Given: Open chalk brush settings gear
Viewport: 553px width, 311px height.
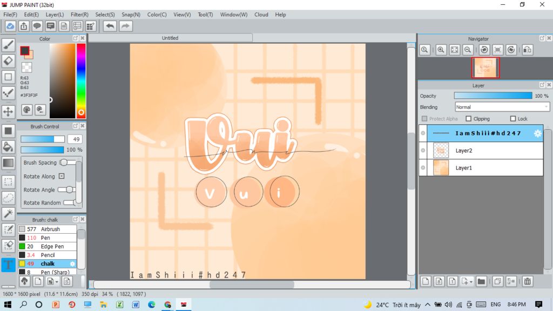Looking at the screenshot, I should (x=72, y=263).
